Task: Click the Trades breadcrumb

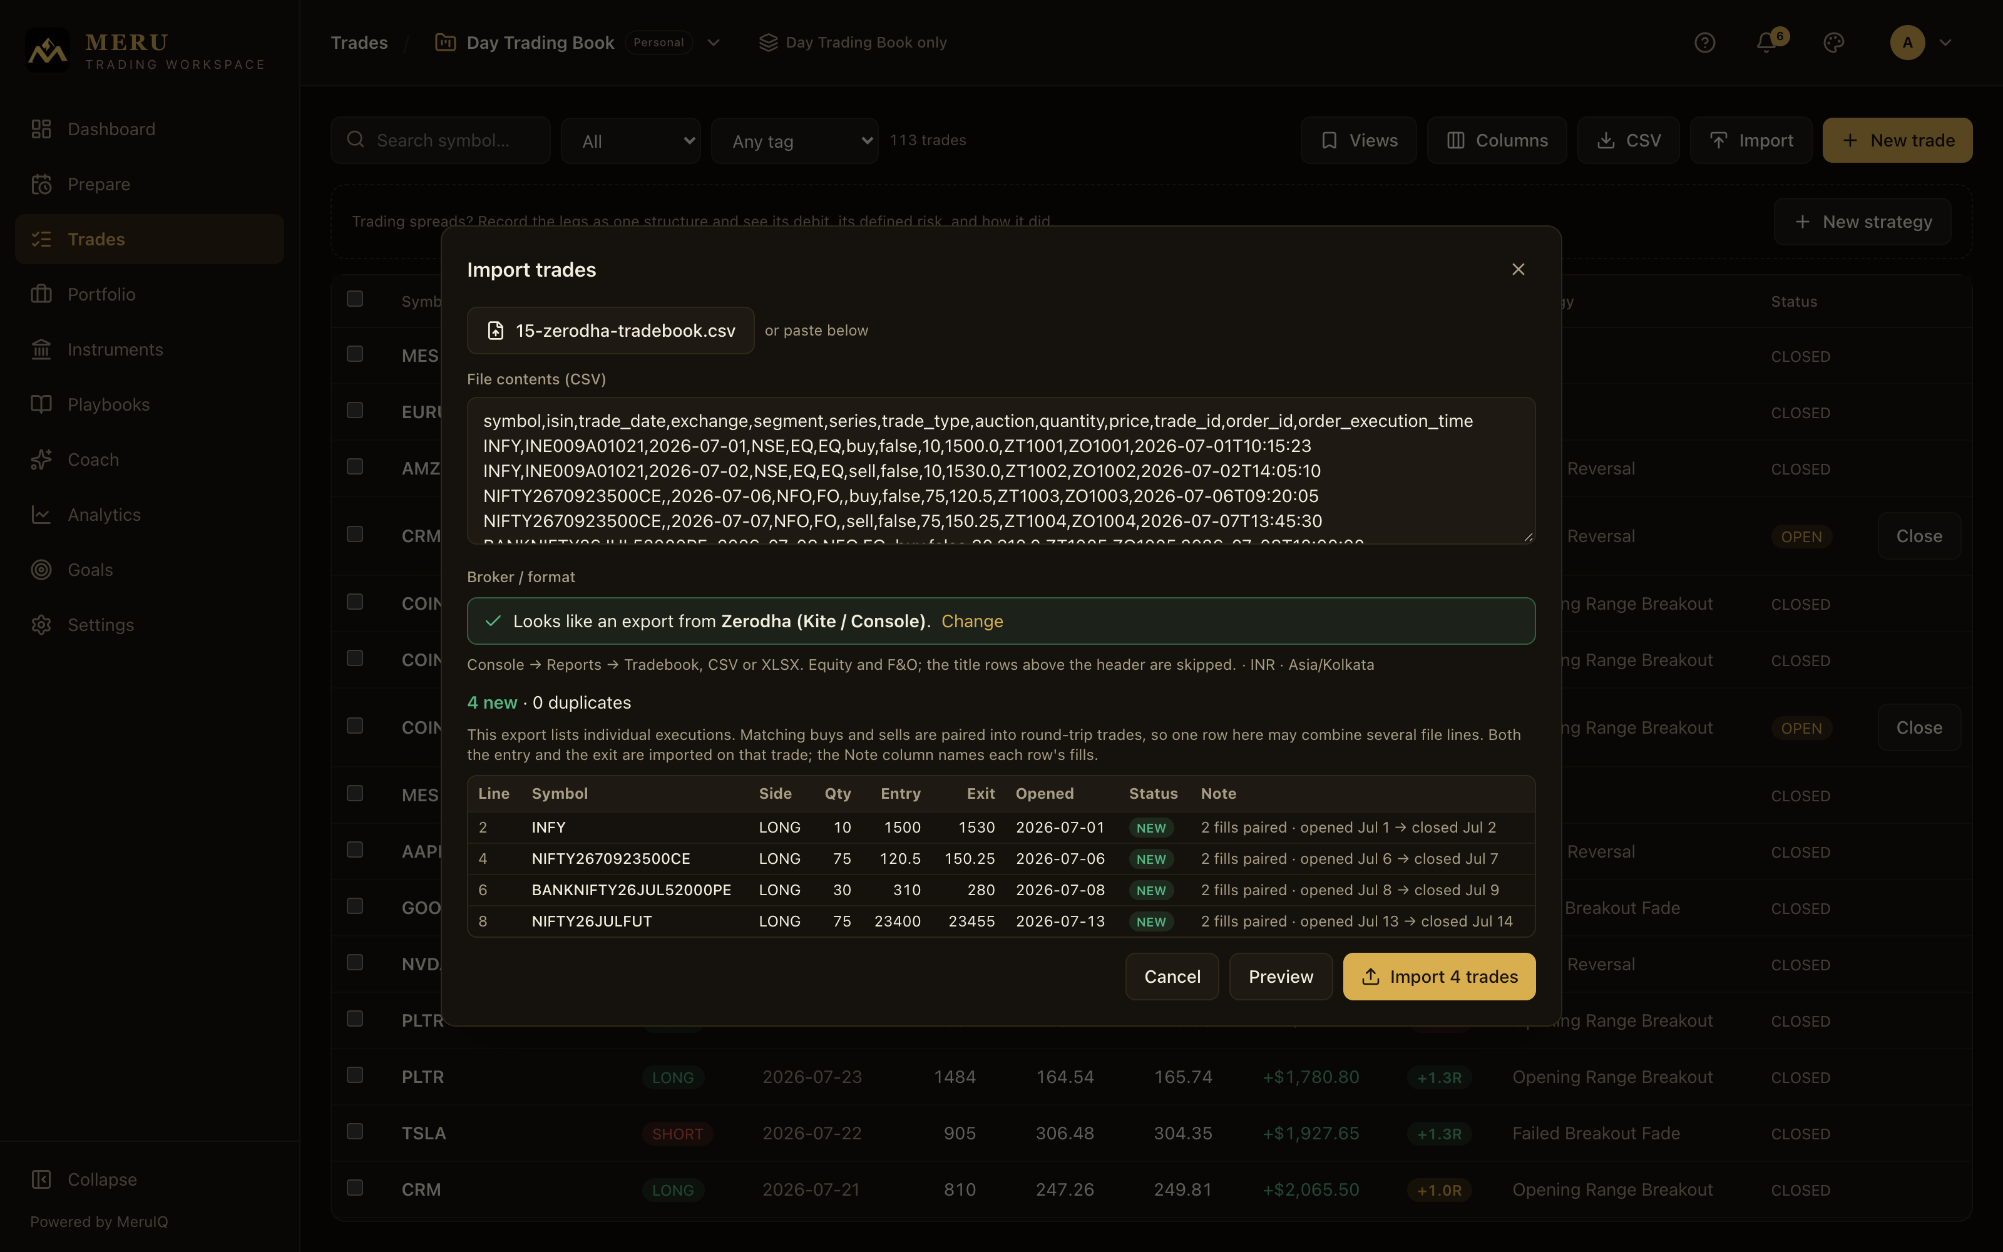Action: coord(359,42)
